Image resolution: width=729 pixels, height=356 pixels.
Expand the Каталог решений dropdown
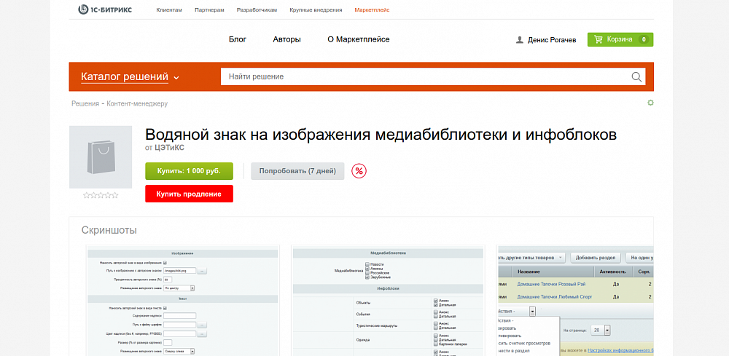(130, 77)
